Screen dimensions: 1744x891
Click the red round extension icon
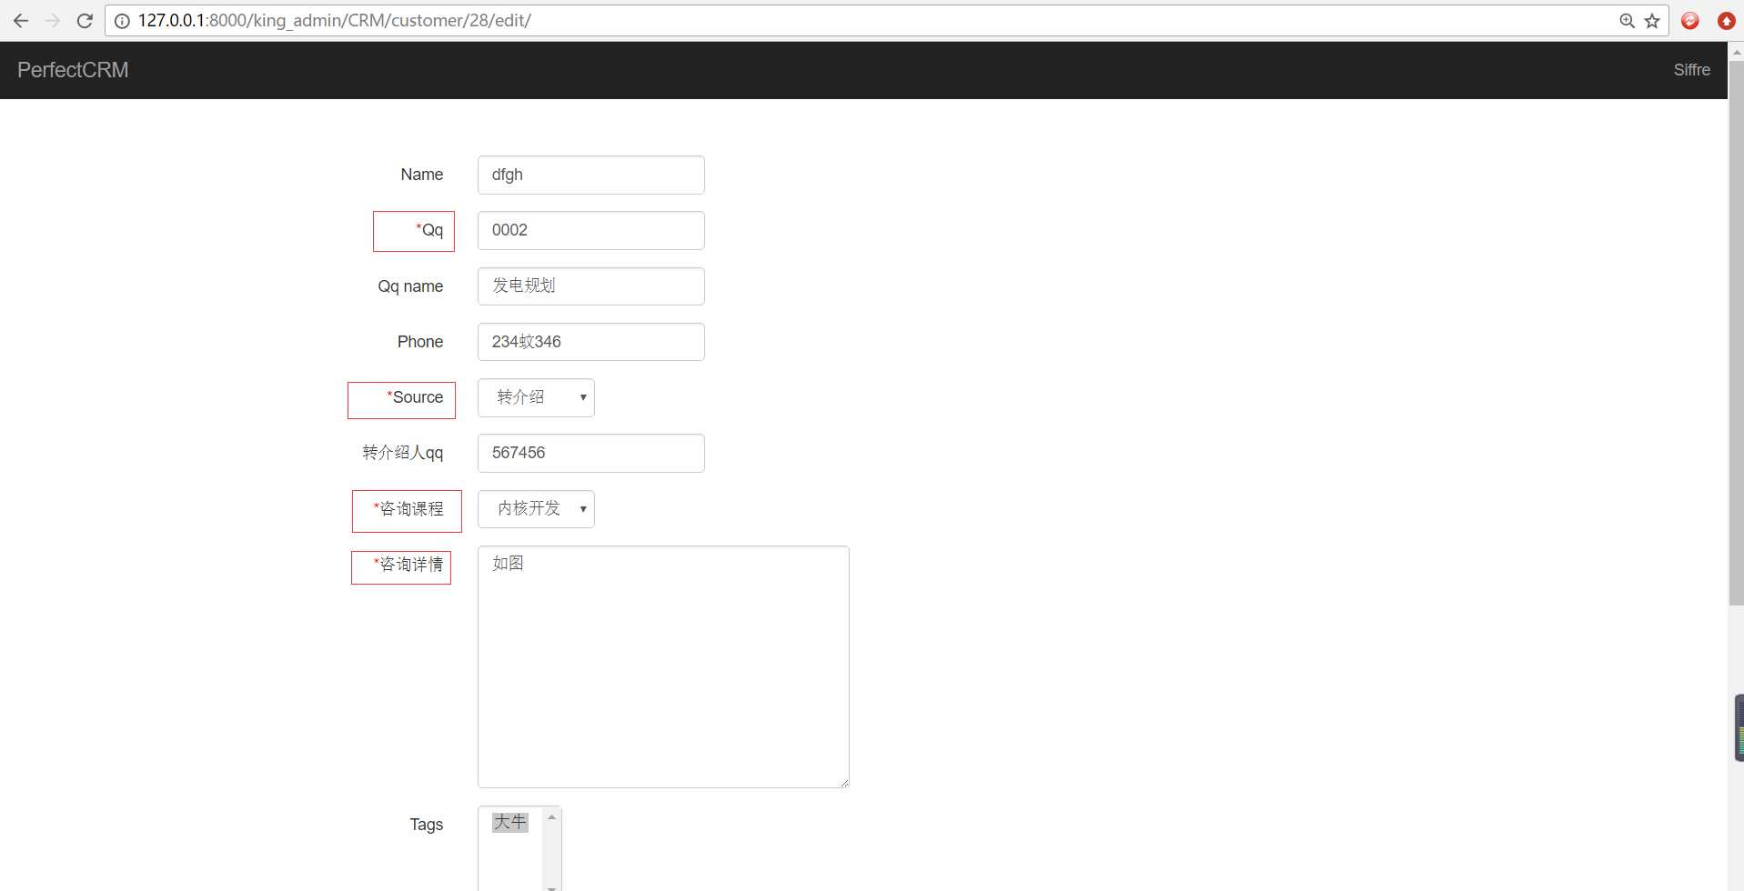click(1690, 21)
